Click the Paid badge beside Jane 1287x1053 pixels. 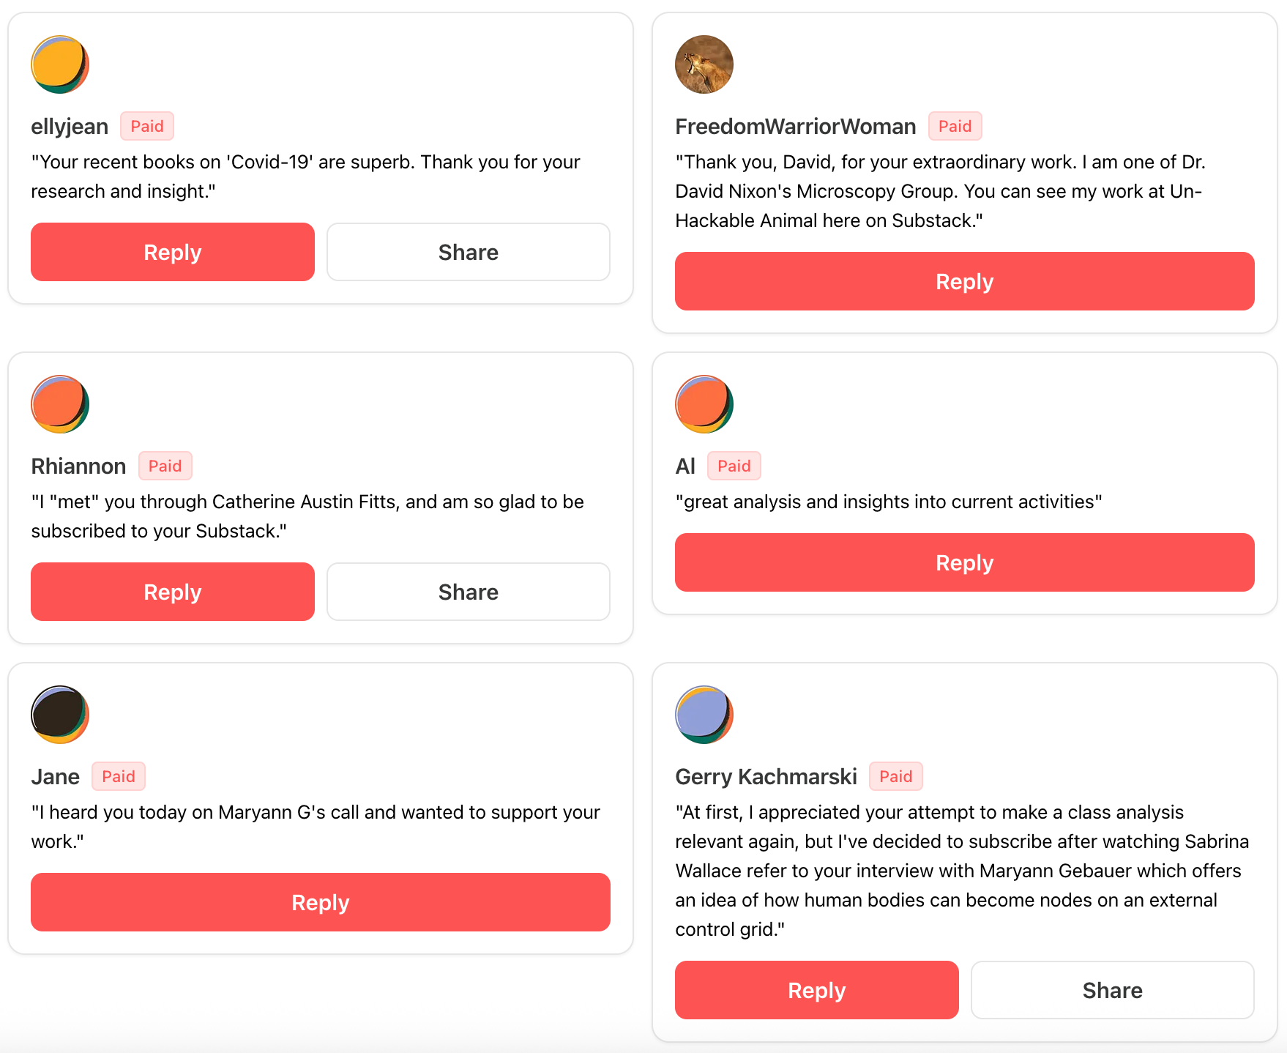tap(118, 776)
